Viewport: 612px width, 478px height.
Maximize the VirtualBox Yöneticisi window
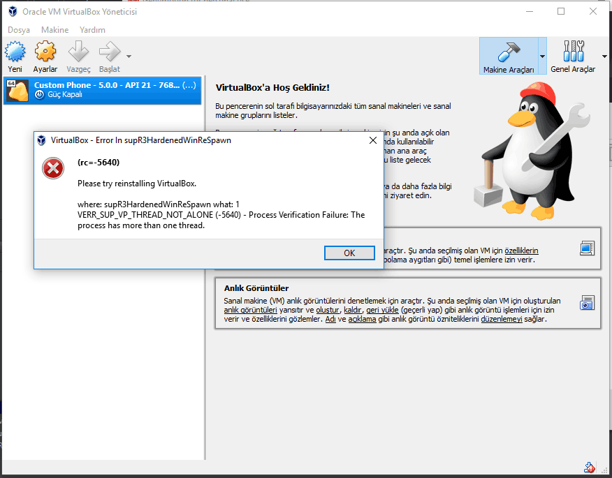pyautogui.click(x=561, y=12)
